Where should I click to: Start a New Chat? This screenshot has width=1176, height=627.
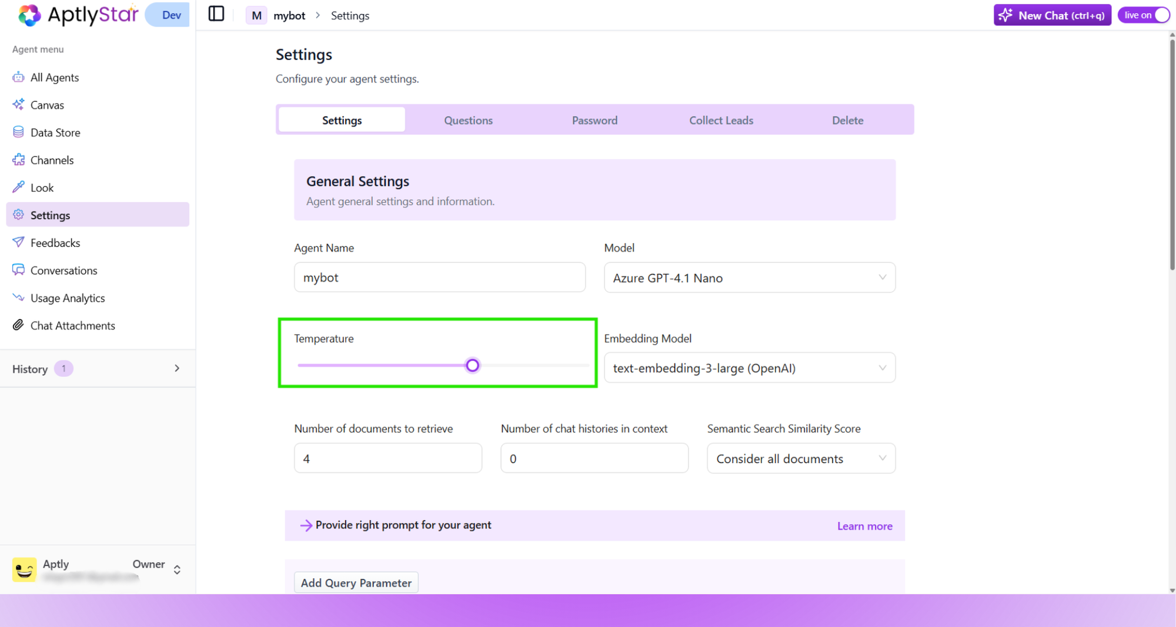[x=1052, y=15]
